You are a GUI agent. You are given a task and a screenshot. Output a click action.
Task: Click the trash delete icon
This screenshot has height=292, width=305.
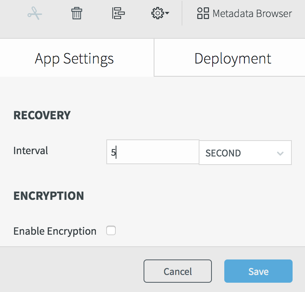coord(76,14)
